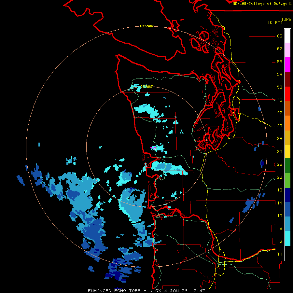Click the "26" legend value
Screen dimensions: 293x293
click(x=280, y=164)
